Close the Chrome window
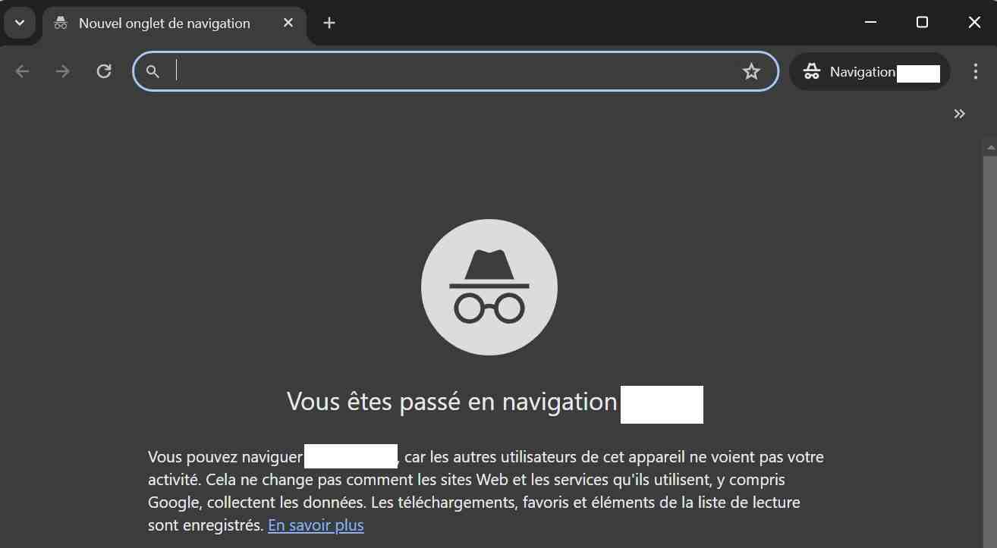Screen dimensions: 997x548 (x=974, y=23)
